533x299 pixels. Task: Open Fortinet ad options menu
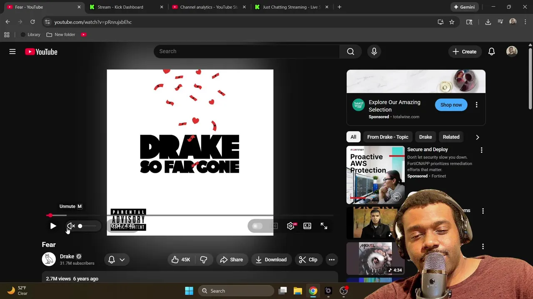[481, 150]
